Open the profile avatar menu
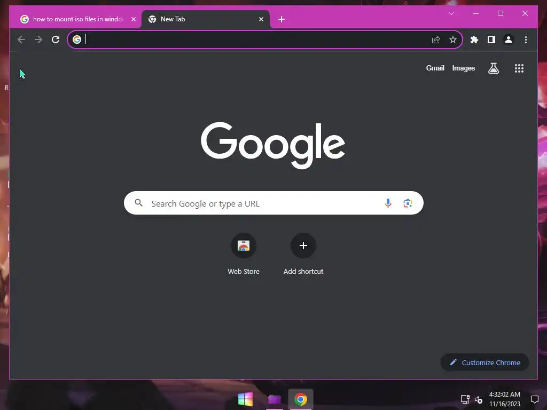Image resolution: width=547 pixels, height=410 pixels. click(x=509, y=40)
